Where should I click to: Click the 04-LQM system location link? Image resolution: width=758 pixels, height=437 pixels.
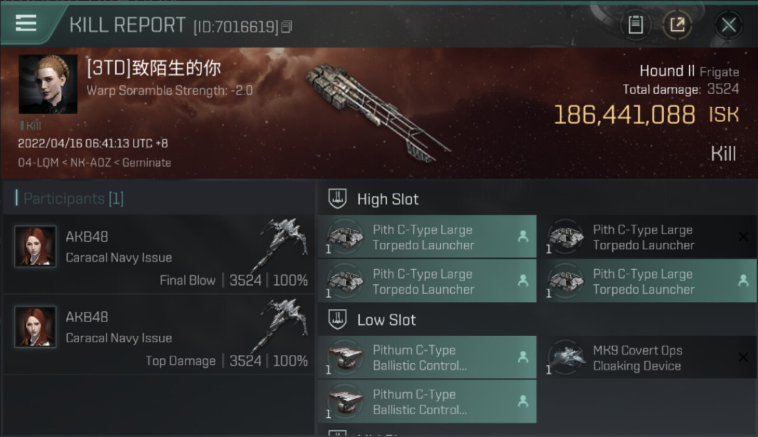click(39, 163)
